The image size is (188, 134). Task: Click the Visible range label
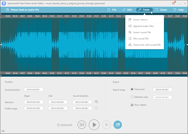point(11,109)
